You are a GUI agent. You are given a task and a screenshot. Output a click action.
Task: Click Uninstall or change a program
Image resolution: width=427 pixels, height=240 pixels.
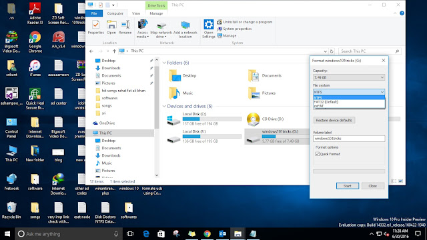(245, 22)
